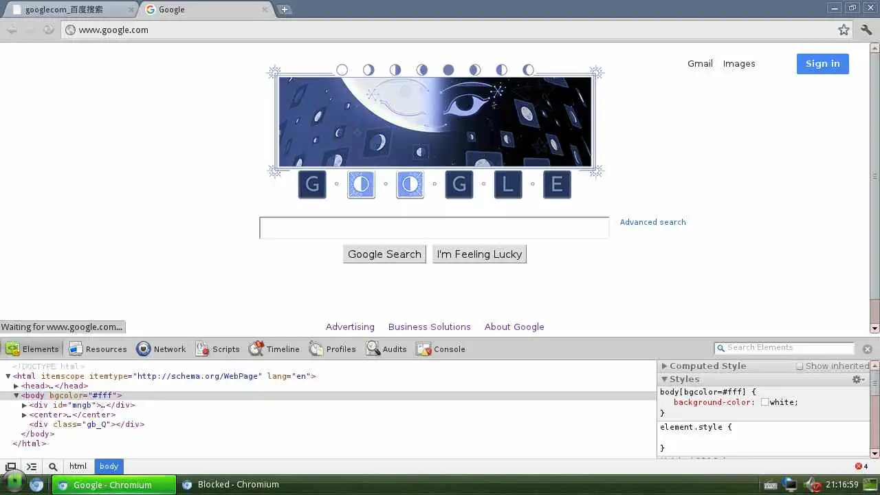880x495 pixels.
Task: Select the body breadcrumb
Action: (x=109, y=466)
